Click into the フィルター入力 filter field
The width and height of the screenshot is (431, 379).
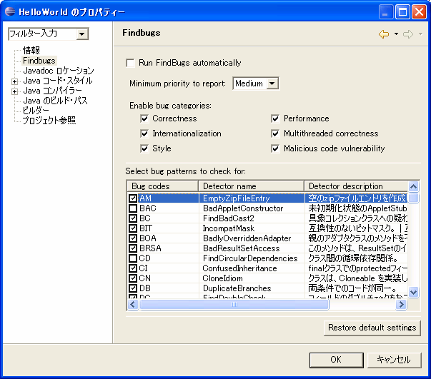pos(42,34)
